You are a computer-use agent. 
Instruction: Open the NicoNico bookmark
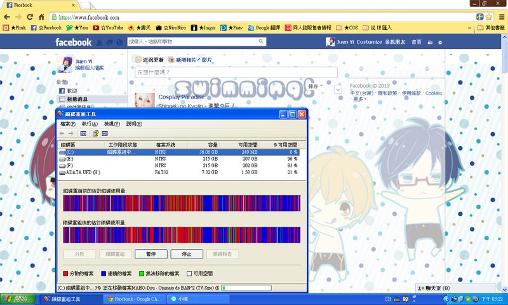coord(171,28)
